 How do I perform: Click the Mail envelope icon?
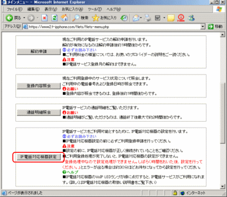coord(136,18)
